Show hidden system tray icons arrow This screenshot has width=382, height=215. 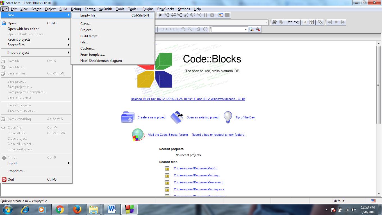pyautogui.click(x=326, y=209)
